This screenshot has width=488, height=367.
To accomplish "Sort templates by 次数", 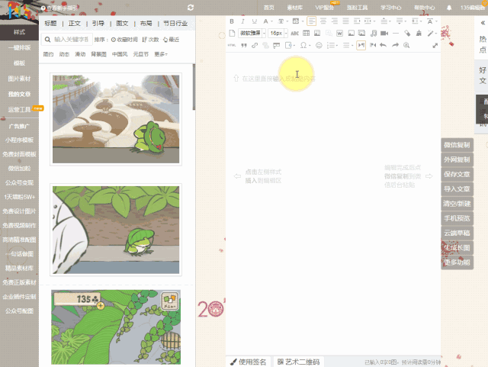I will [x=151, y=39].
